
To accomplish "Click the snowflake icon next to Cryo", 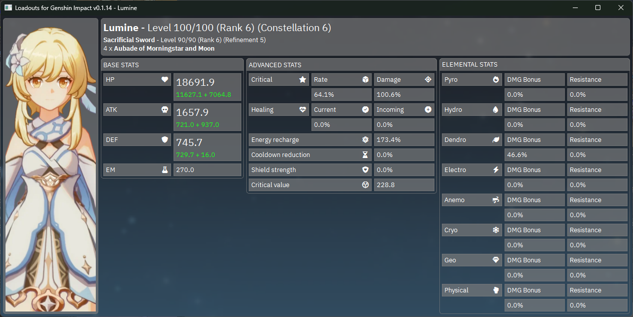I will pos(496,230).
